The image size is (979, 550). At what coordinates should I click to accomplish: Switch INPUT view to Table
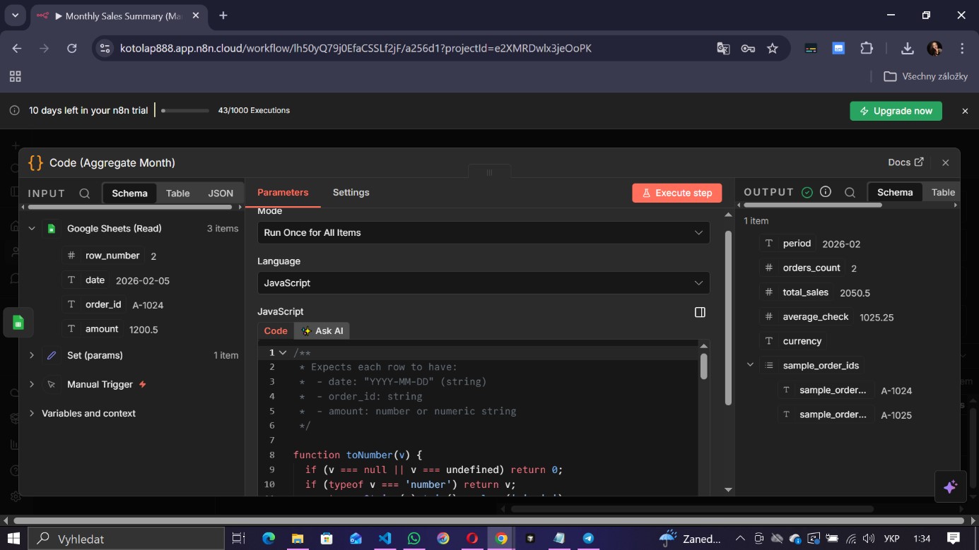click(x=177, y=193)
